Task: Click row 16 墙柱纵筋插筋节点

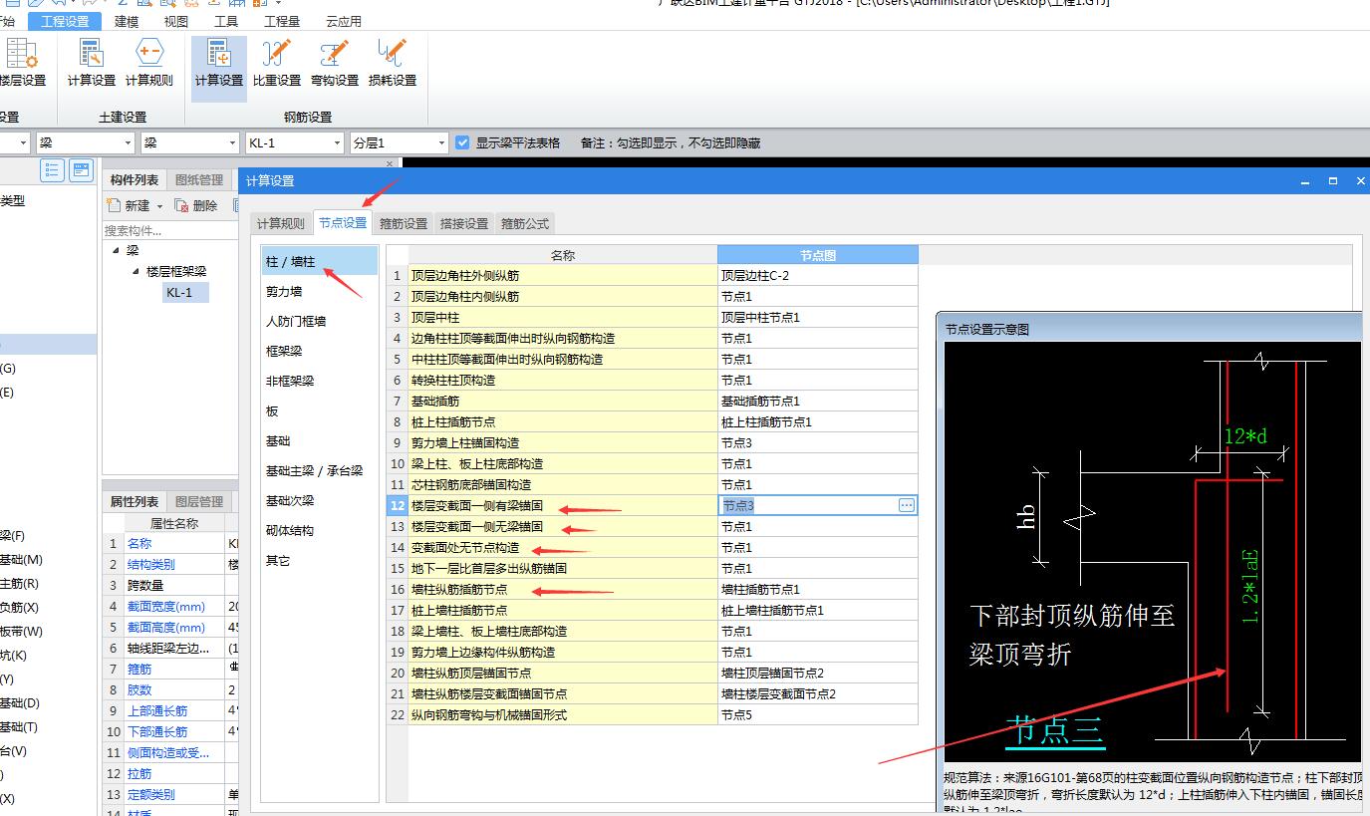Action: click(x=563, y=589)
